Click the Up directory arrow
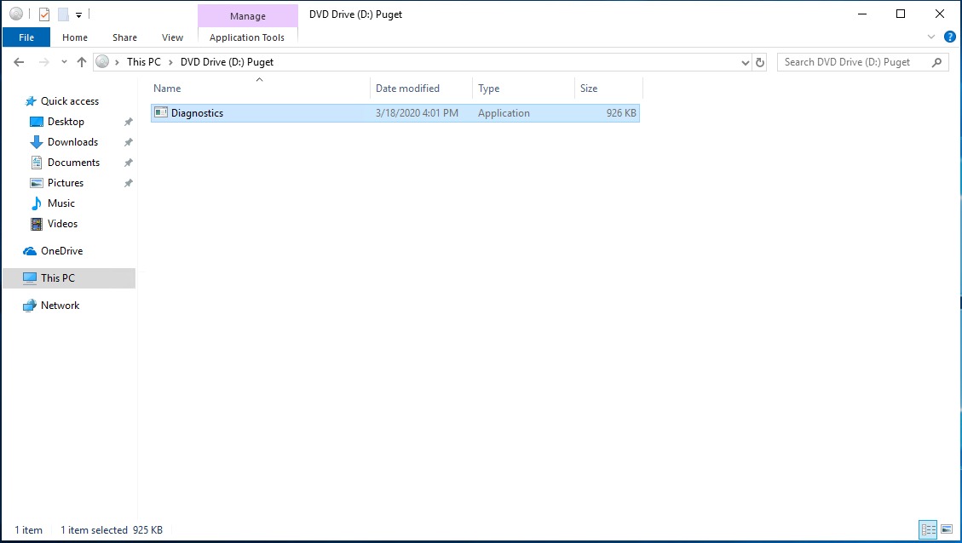Viewport: 962px width, 543px height. 82,62
